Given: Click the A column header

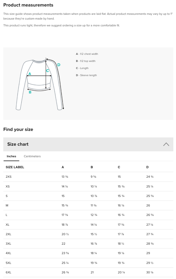Looking at the screenshot, I should pyautogui.click(x=63, y=167).
